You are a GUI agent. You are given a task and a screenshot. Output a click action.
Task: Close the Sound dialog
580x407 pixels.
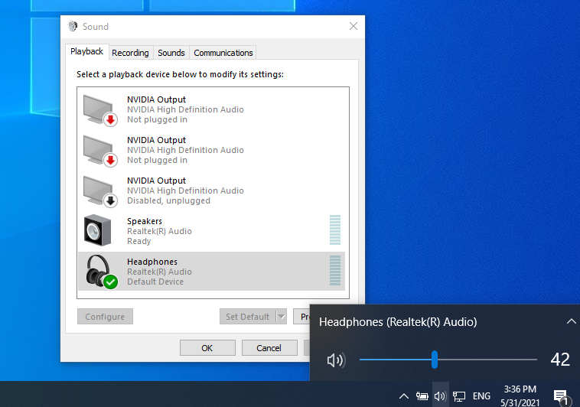pyautogui.click(x=354, y=26)
